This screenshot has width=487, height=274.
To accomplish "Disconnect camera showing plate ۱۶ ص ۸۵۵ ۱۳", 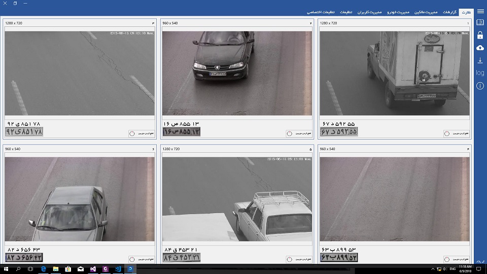I will pos(298,133).
